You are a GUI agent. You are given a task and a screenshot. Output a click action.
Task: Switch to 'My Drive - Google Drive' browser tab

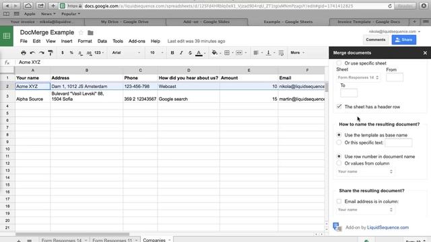[x=125, y=22]
